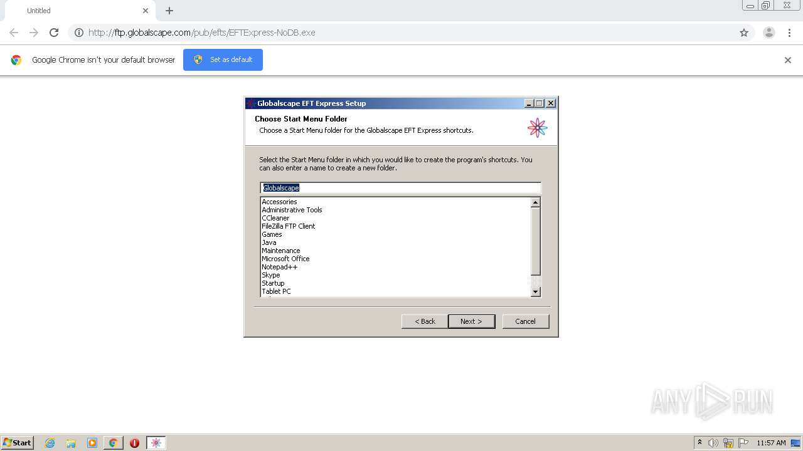
Task: Click the network tray icon
Action: 728,443
